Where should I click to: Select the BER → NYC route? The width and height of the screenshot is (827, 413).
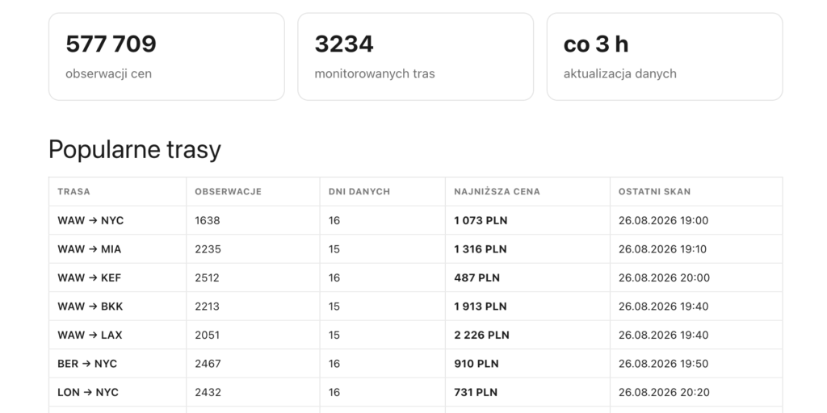[87, 364]
